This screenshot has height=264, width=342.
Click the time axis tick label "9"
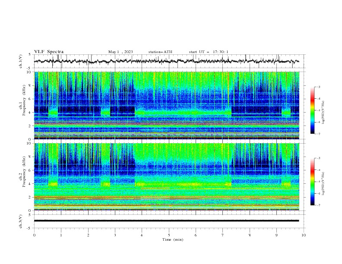click(276, 235)
